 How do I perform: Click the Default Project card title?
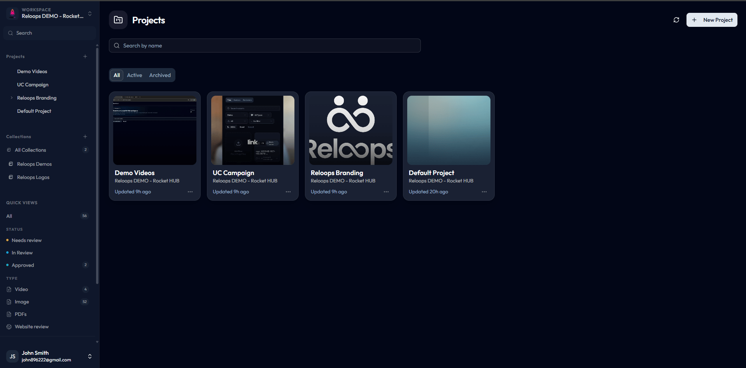tap(431, 173)
